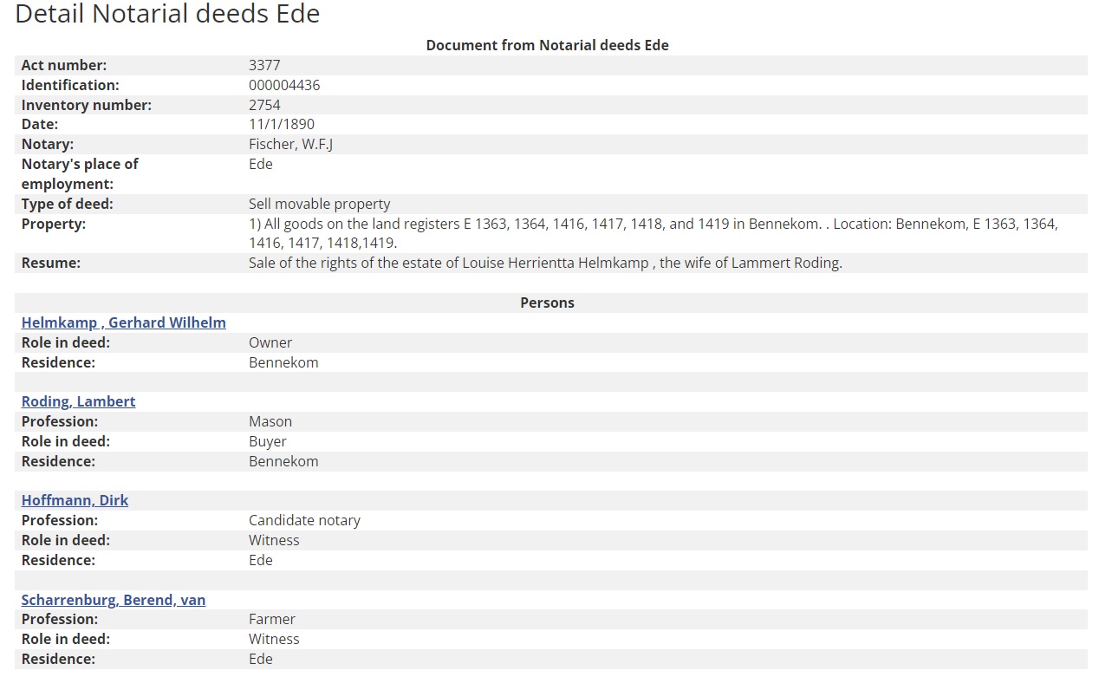
Task: Click the page heading Detail Notarial deeds Ede
Action: coord(167,14)
